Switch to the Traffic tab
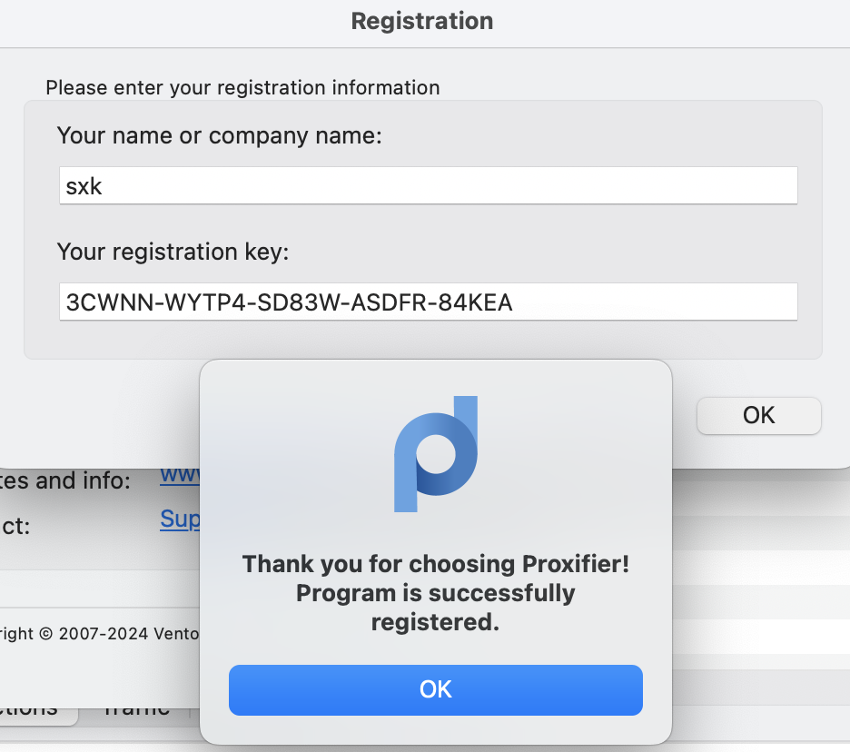 [x=136, y=709]
